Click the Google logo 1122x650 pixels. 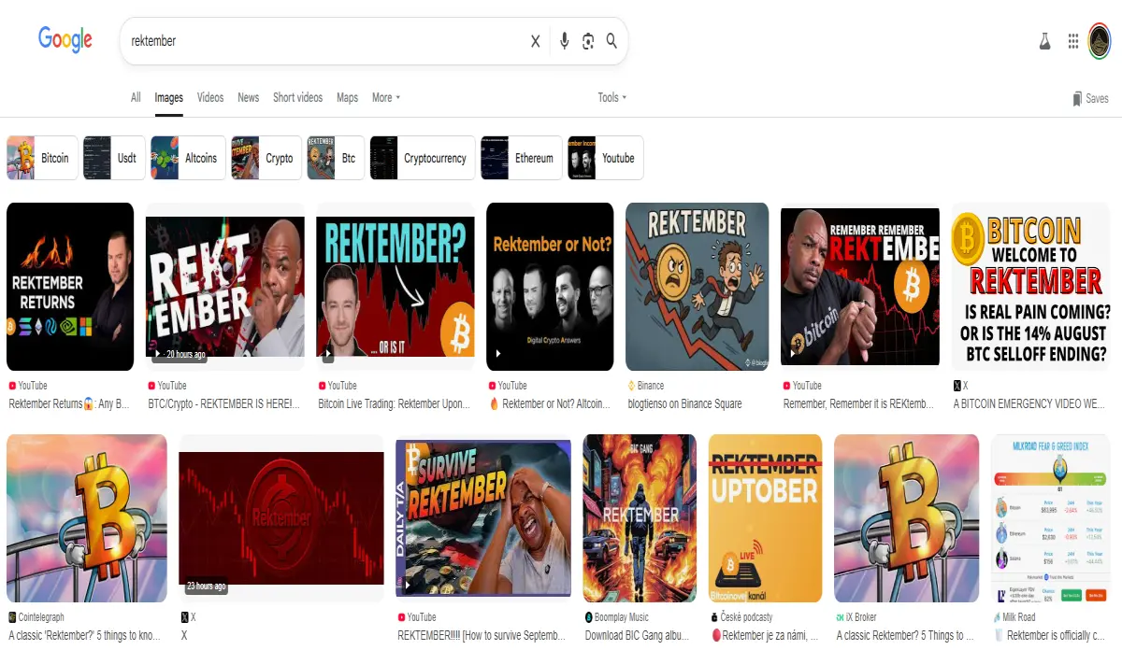click(65, 39)
